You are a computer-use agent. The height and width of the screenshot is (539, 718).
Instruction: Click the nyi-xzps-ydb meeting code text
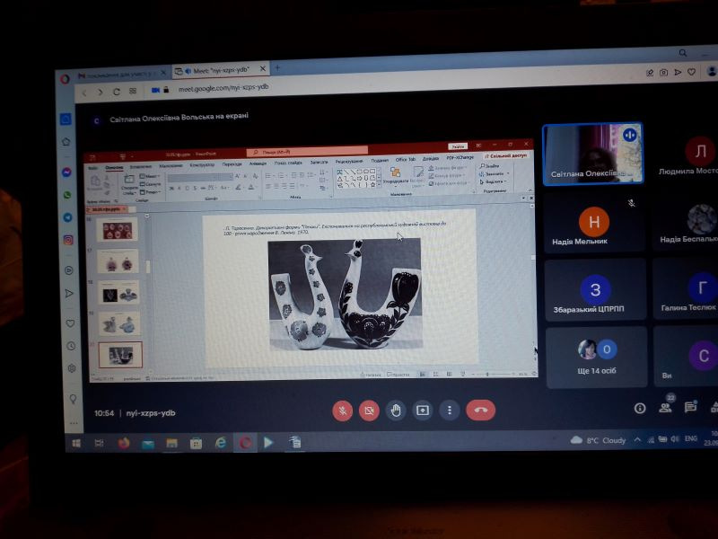(151, 413)
